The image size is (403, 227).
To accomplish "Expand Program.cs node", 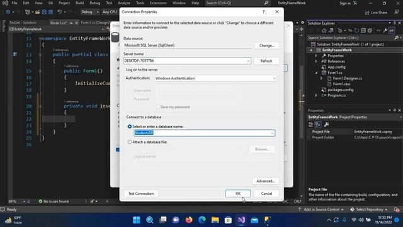I will click(x=316, y=95).
